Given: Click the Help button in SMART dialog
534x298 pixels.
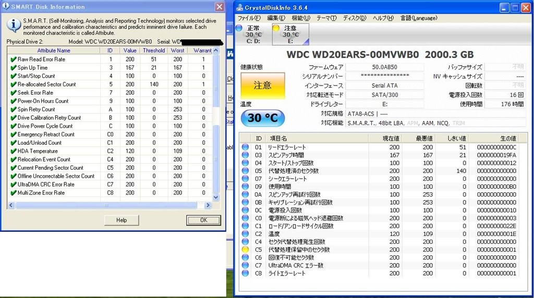Looking at the screenshot, I should point(121,220).
